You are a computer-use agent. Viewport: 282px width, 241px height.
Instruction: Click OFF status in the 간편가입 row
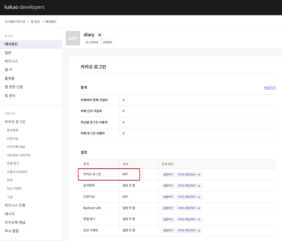(x=125, y=197)
